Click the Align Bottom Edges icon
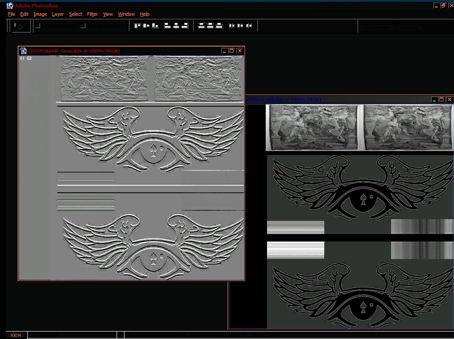This screenshot has width=454, height=339. 155,26
